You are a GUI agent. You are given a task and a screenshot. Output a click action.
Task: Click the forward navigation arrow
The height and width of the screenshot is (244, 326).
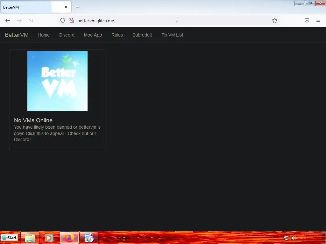(19, 21)
